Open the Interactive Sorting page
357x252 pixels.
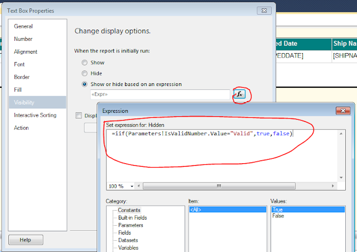[x=35, y=115]
